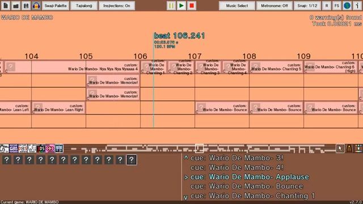Click the headphones audio icon
Viewport: 363px width, 204px height.
tap(36, 6)
